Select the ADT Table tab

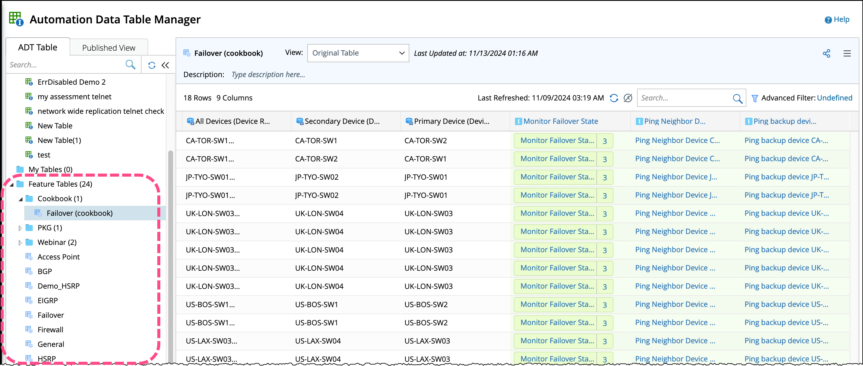pyautogui.click(x=38, y=47)
